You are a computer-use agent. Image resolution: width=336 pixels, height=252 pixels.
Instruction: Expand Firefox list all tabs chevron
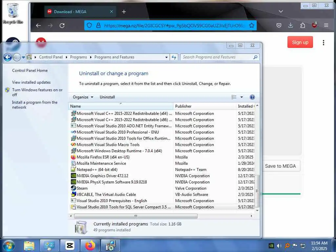point(281,11)
